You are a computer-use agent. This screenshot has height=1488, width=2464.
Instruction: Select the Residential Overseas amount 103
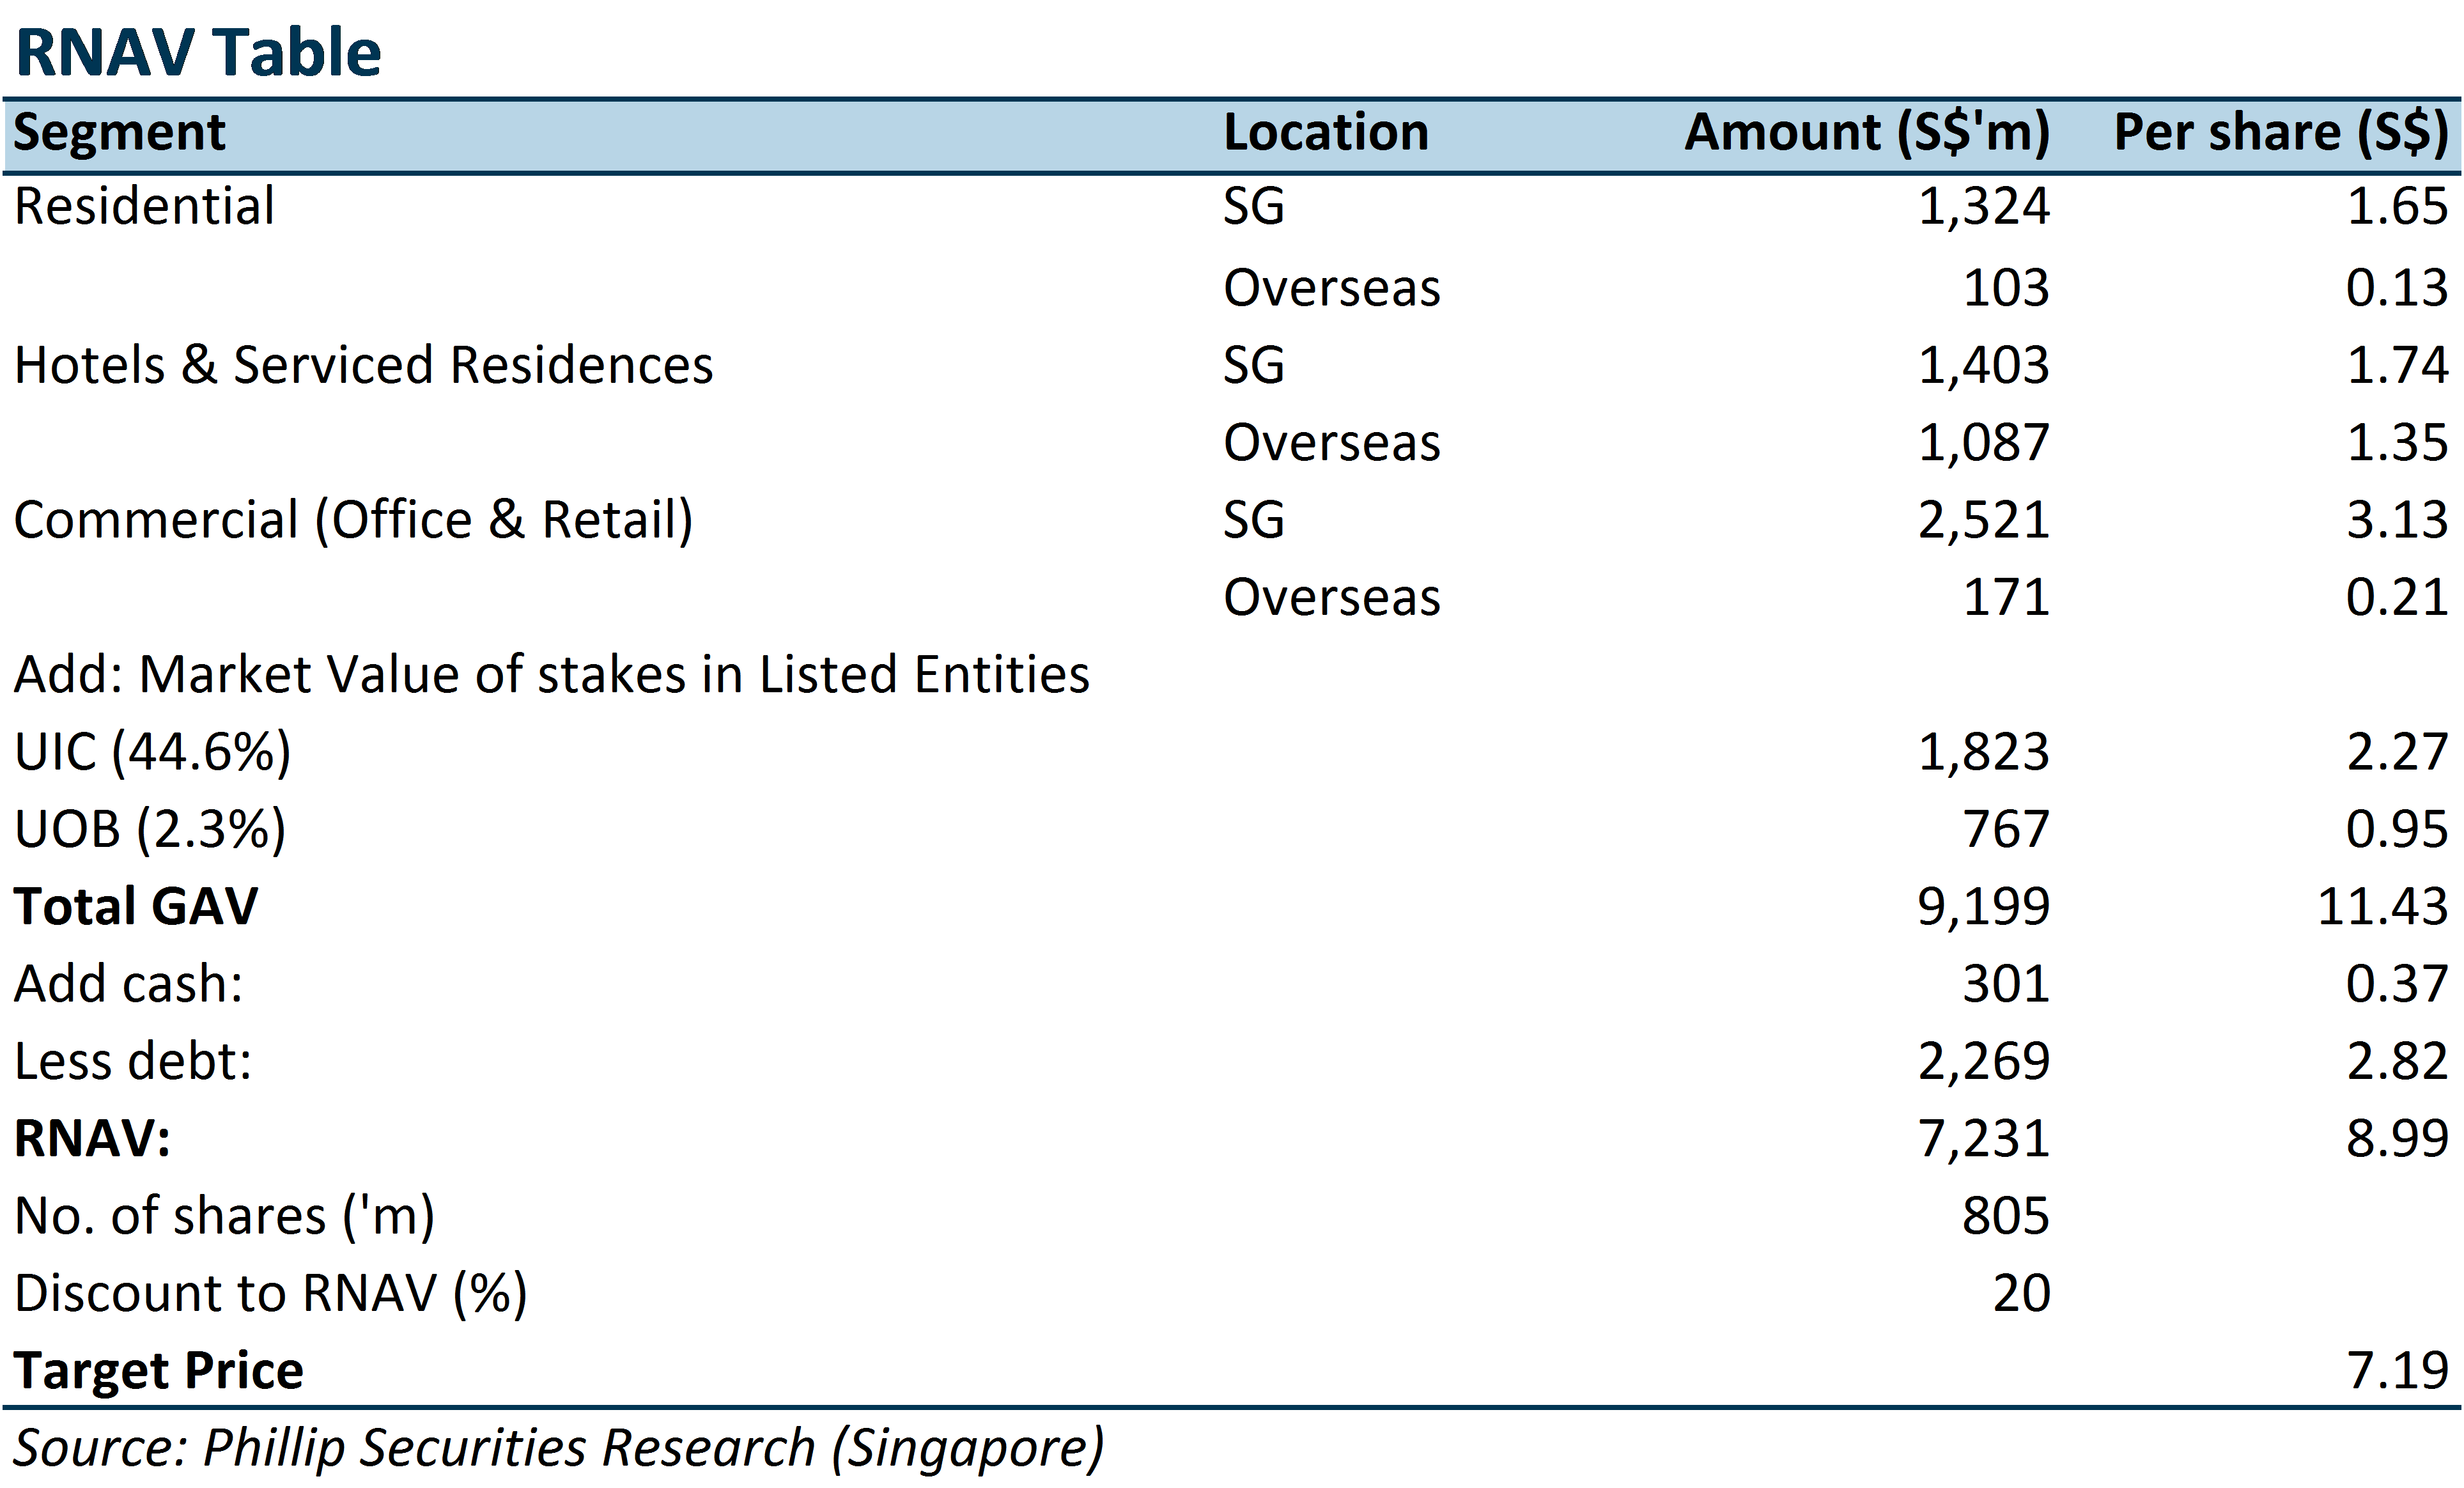click(2006, 288)
